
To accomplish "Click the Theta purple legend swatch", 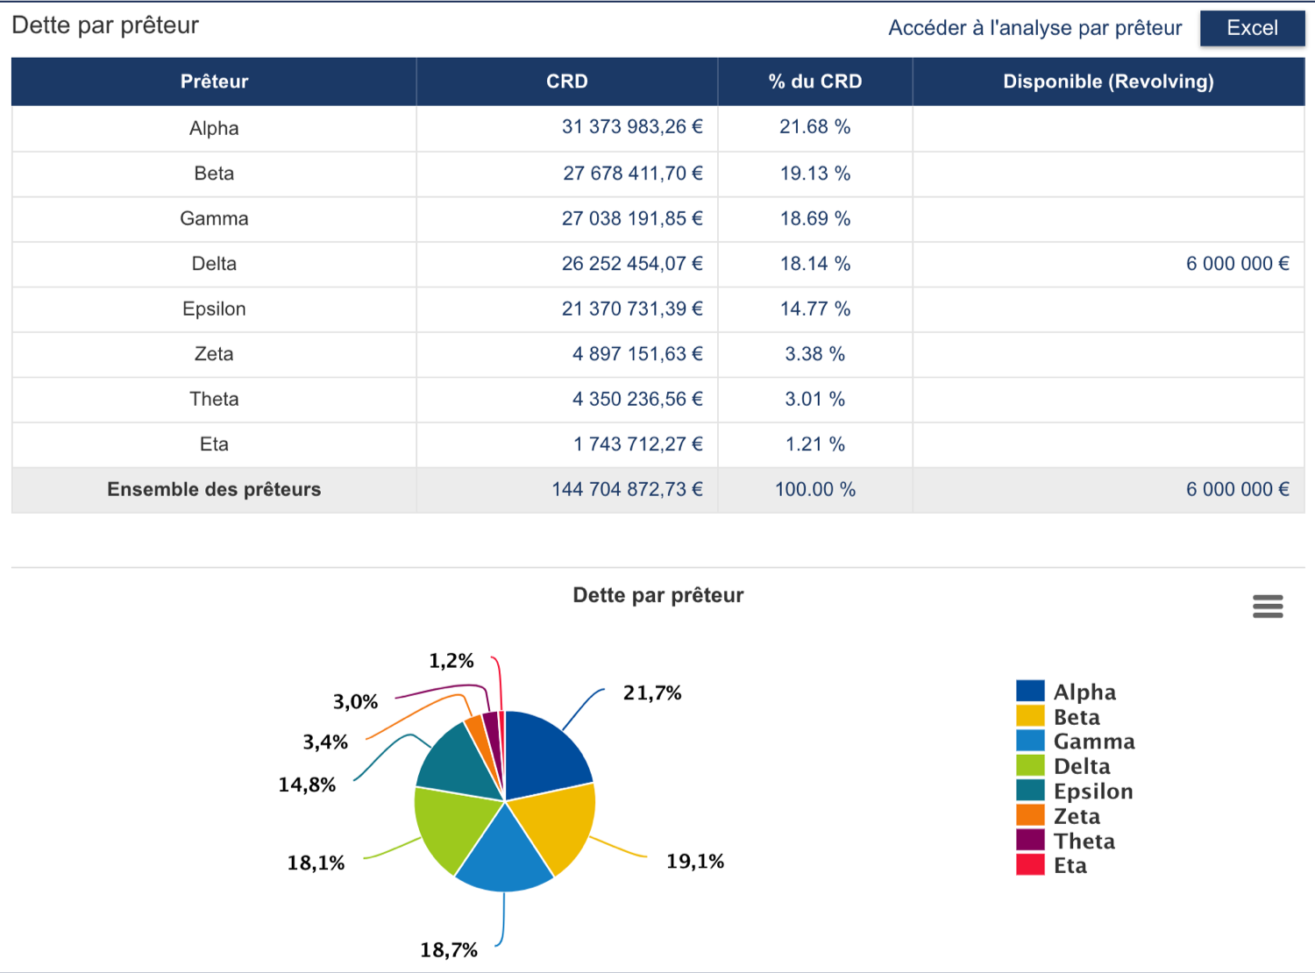I will click(x=1030, y=841).
